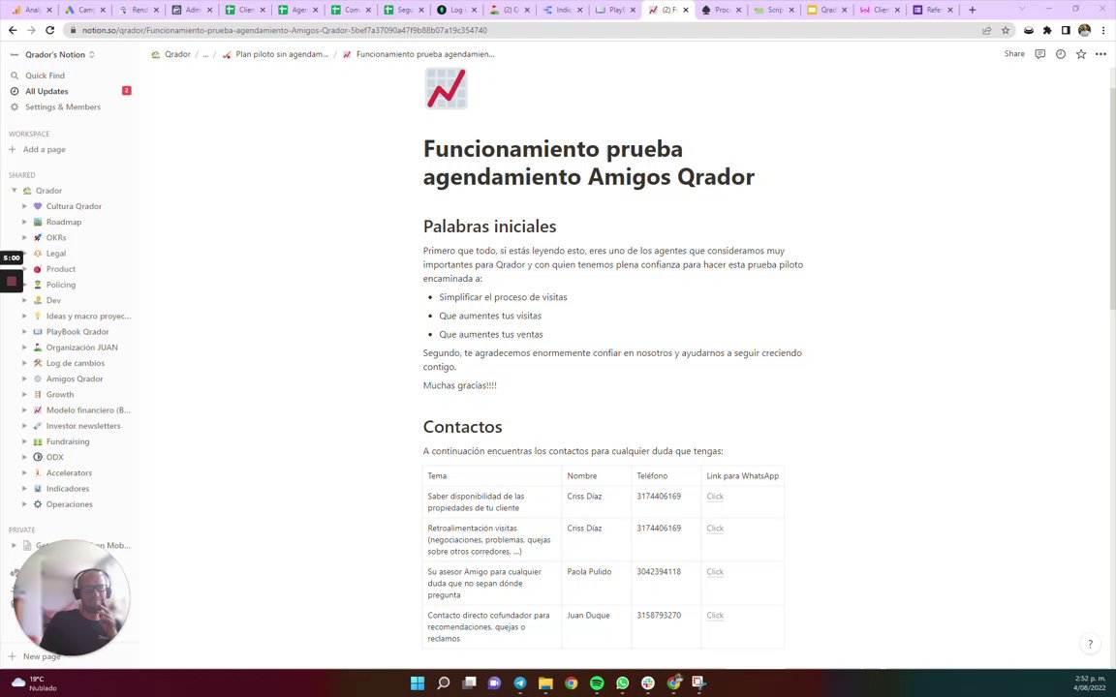Screen dimensions: 1116x697
Task: Open WhatsApp Click link for Paola Pulido
Action: [715, 572]
